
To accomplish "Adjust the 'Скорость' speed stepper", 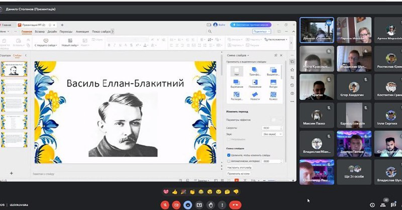I will pyautogui.click(x=281, y=128).
